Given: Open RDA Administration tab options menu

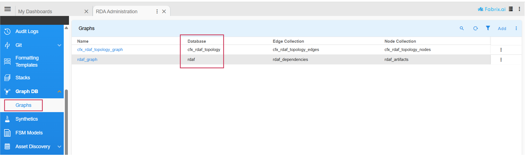Looking at the screenshot, I should (x=157, y=12).
